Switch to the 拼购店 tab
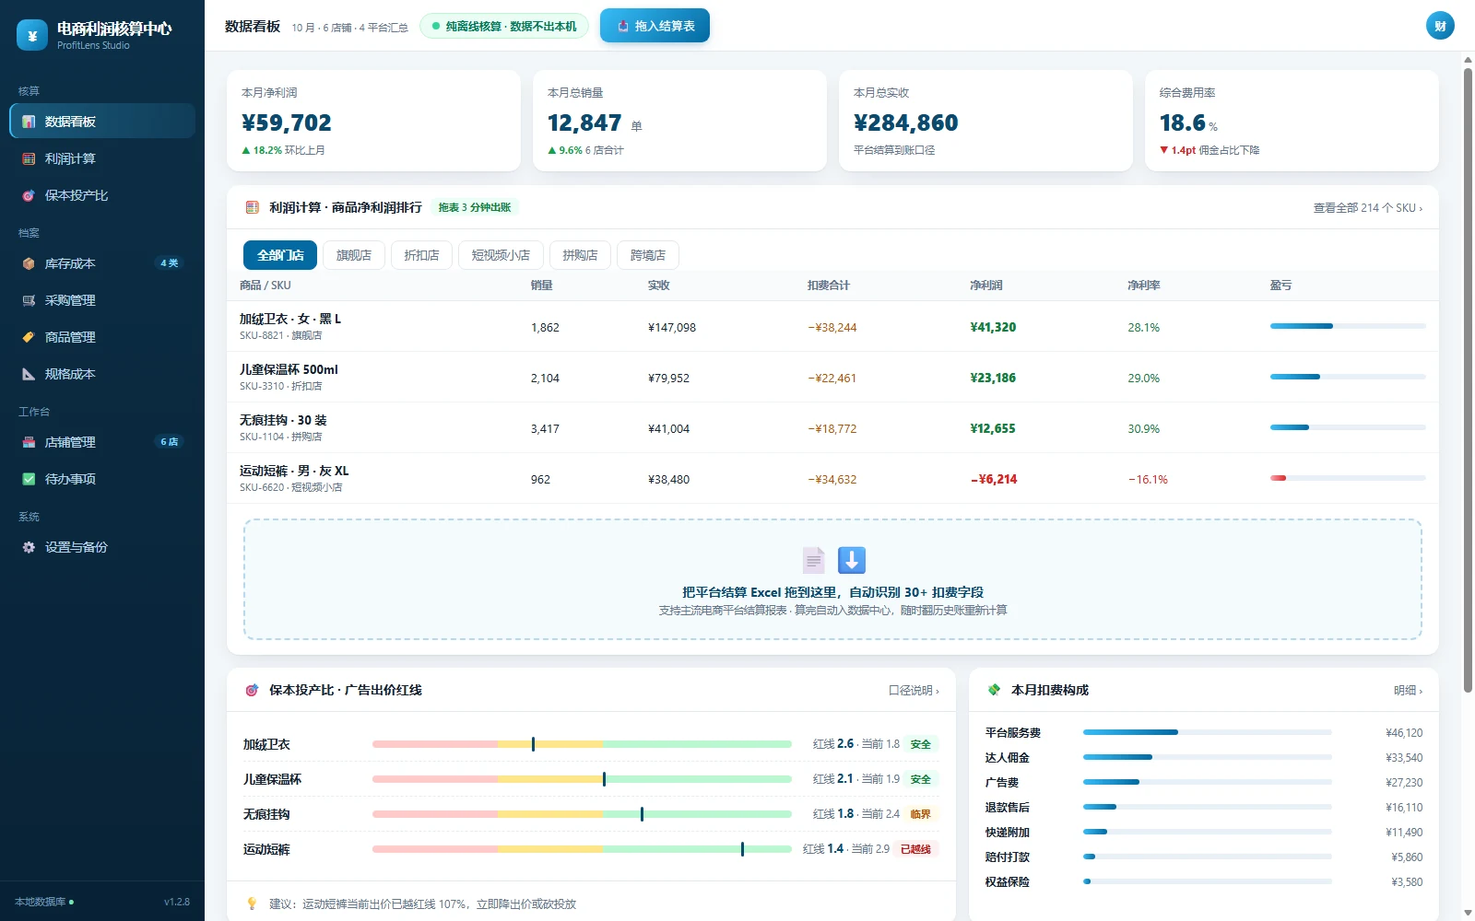 coord(580,255)
